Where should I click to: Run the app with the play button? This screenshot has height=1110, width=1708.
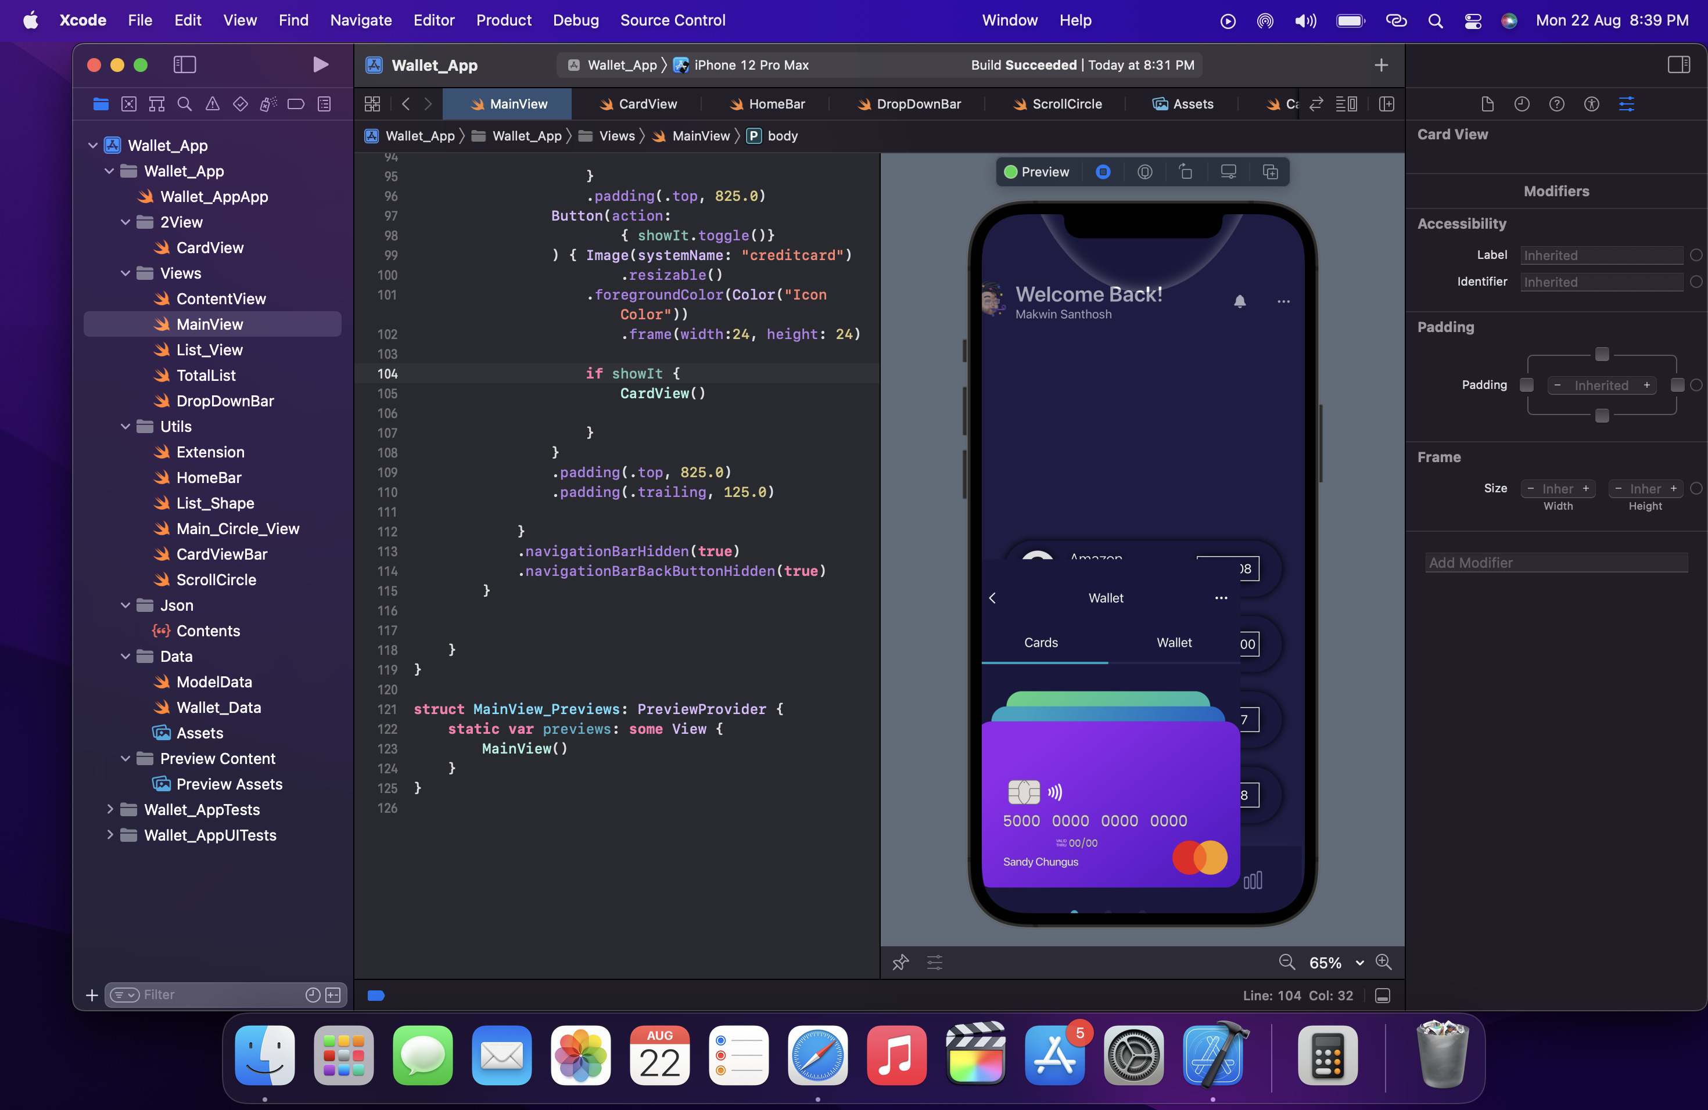tap(320, 64)
